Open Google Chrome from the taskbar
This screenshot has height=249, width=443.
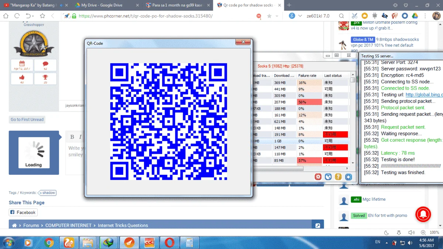49,243
